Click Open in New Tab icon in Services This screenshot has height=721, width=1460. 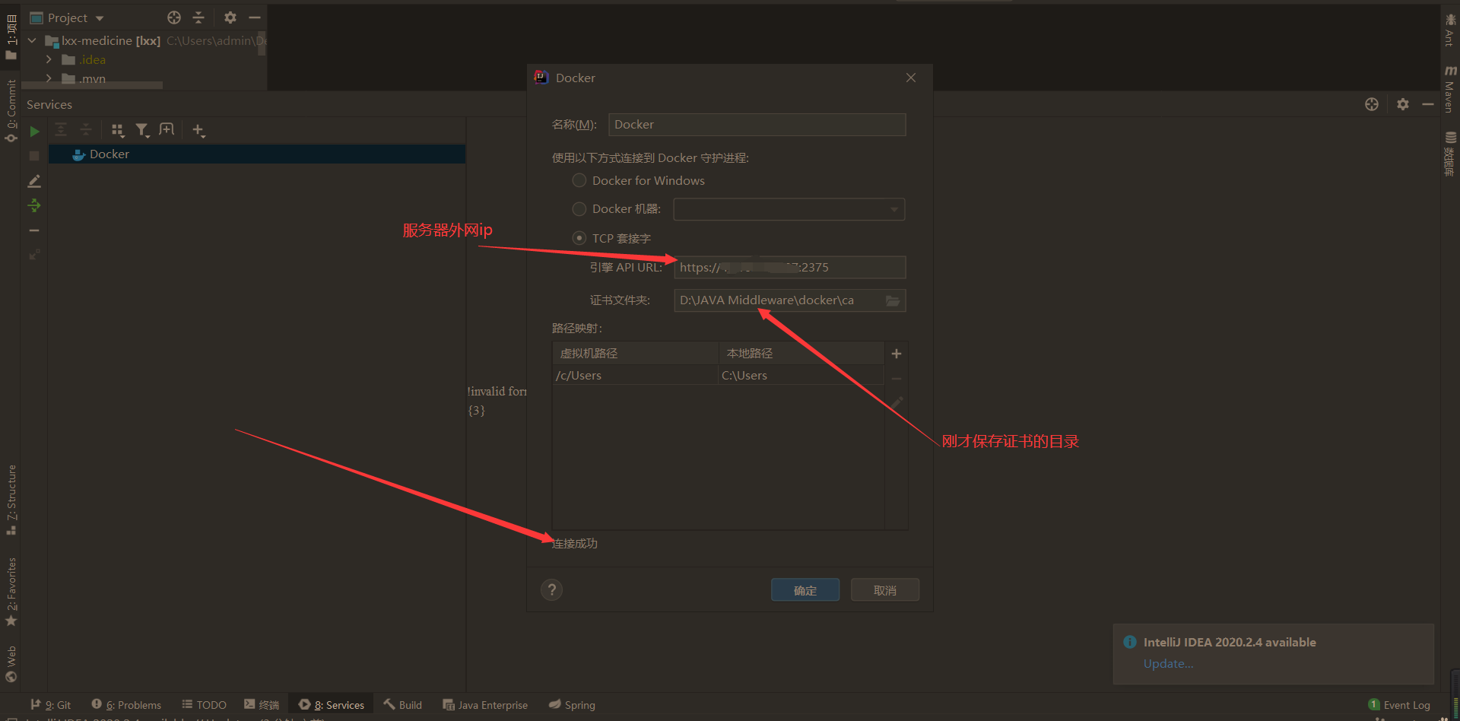click(167, 130)
